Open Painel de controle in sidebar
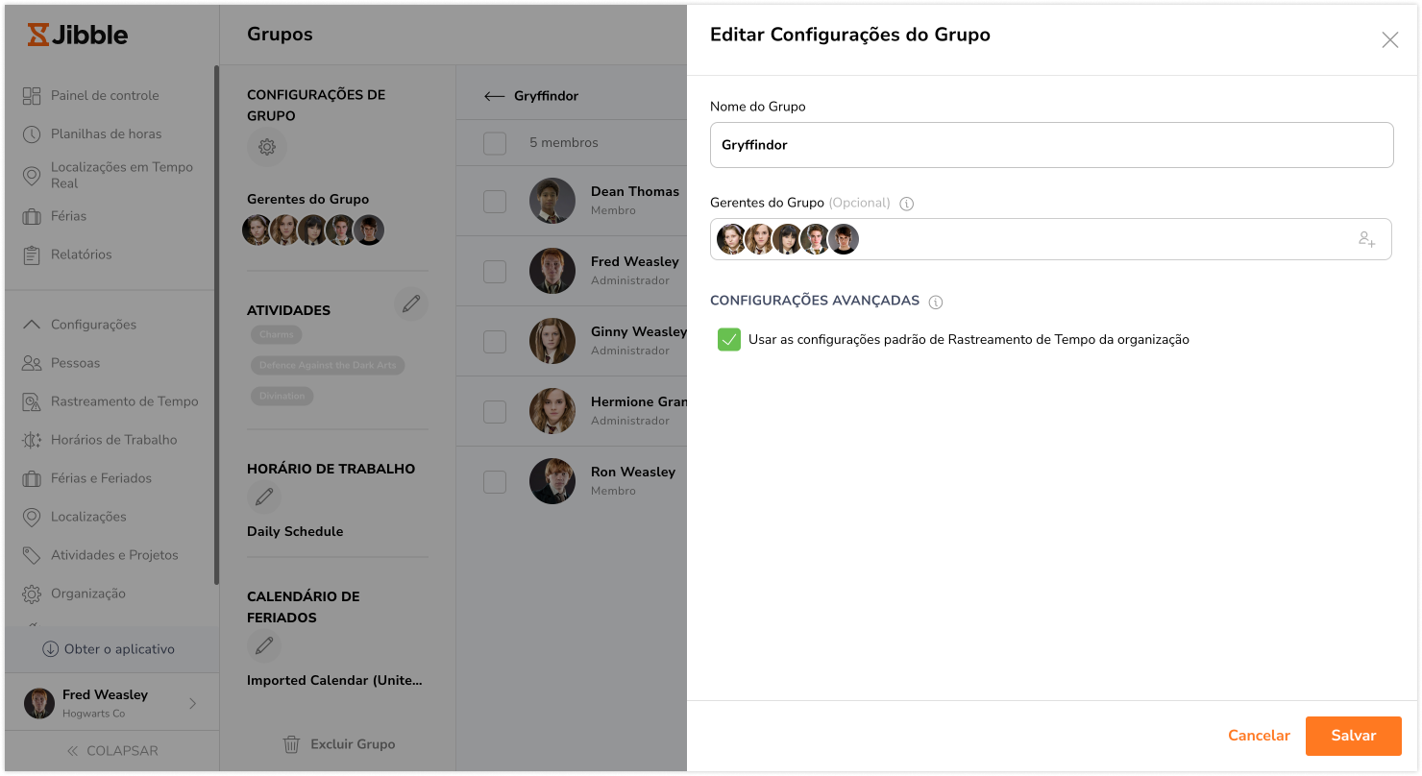 pos(105,95)
